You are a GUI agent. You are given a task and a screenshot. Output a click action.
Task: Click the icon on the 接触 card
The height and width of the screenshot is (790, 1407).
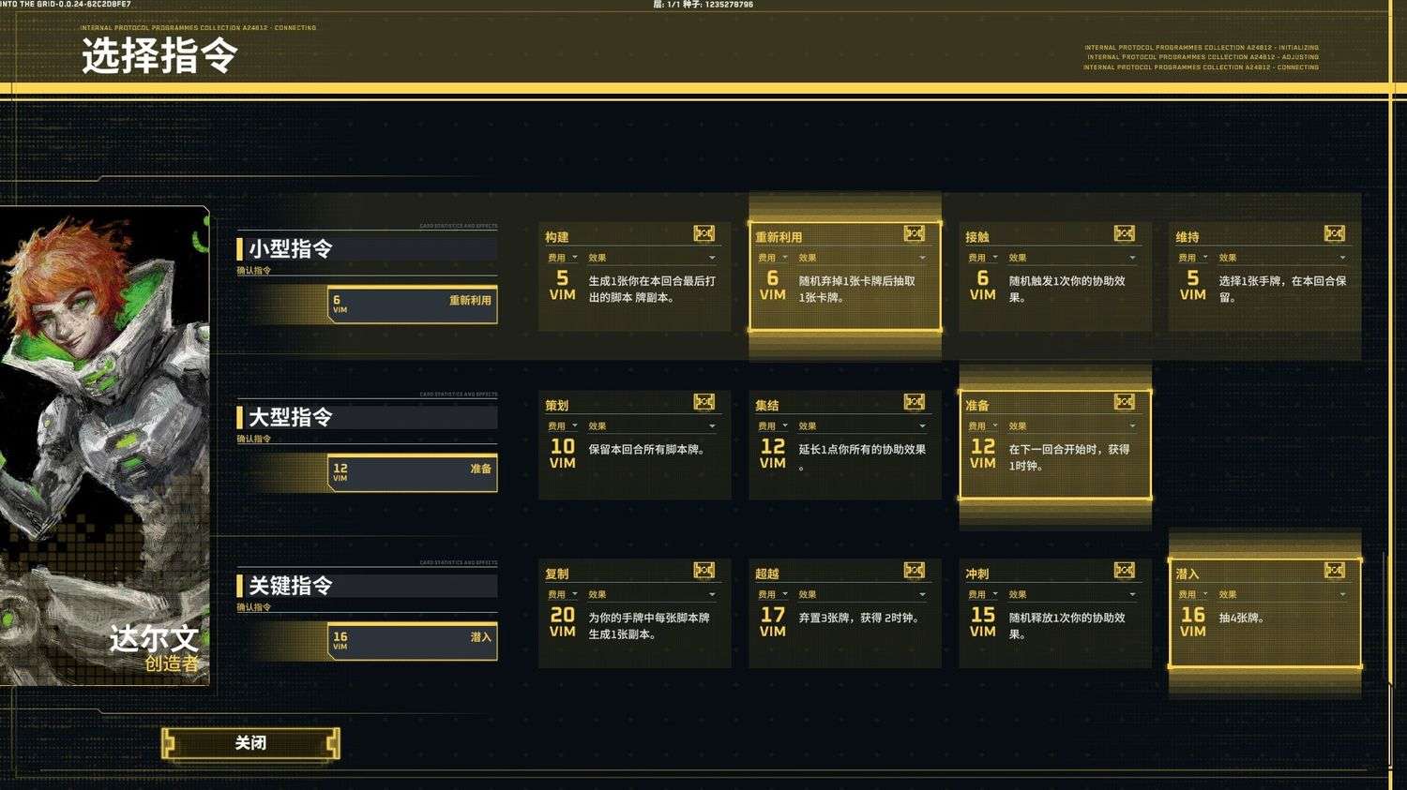click(x=1124, y=233)
